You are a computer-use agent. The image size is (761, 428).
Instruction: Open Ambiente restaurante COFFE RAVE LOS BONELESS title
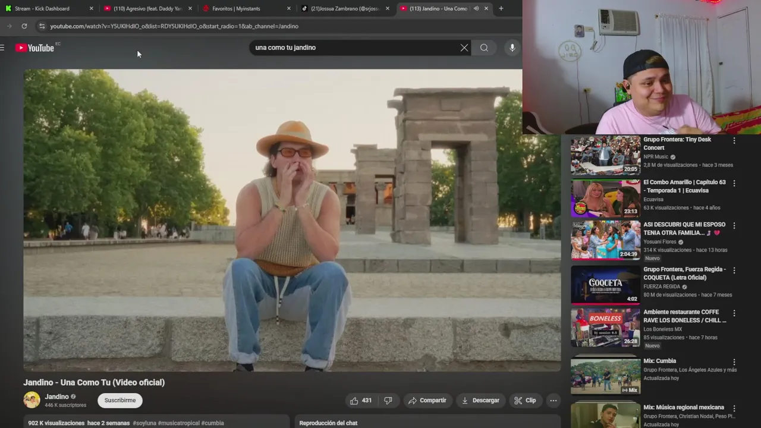[x=685, y=316]
